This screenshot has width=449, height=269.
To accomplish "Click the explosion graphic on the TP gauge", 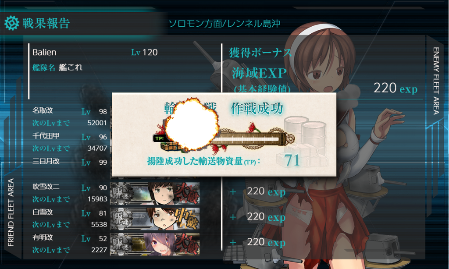I will click(191, 124).
